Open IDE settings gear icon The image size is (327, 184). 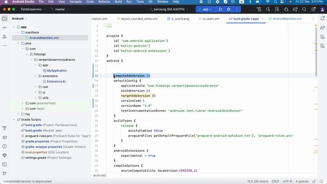[x=313, y=9]
